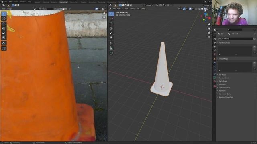The image size is (257, 144).
Task: Select the Annotate tool in 3D viewport
Action: 111,43
